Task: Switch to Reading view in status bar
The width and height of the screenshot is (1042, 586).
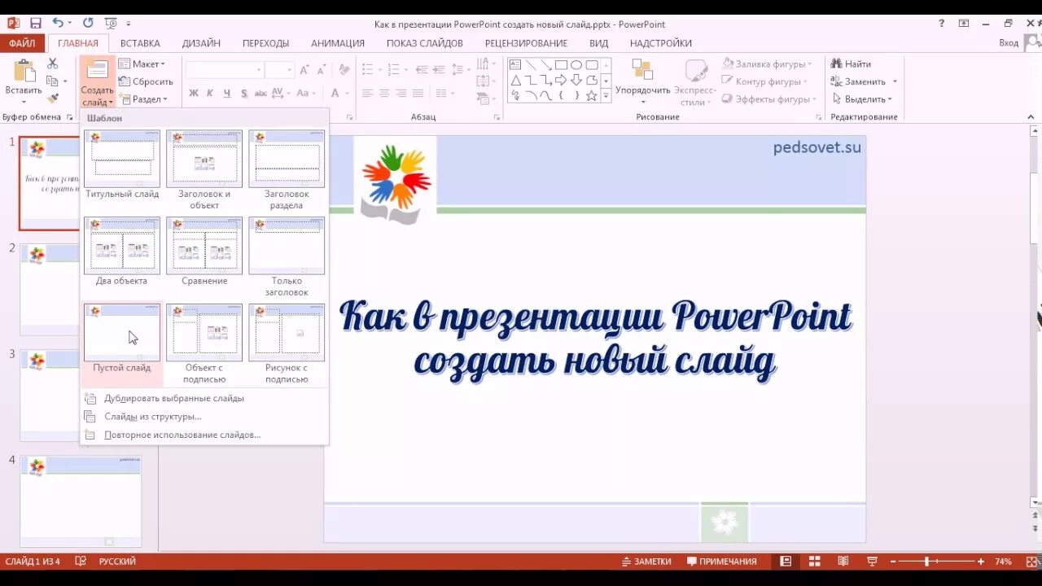Action: pos(843,562)
